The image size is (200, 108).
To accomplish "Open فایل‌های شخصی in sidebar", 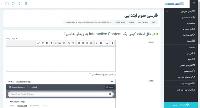I will pyautogui.click(x=187, y=65).
